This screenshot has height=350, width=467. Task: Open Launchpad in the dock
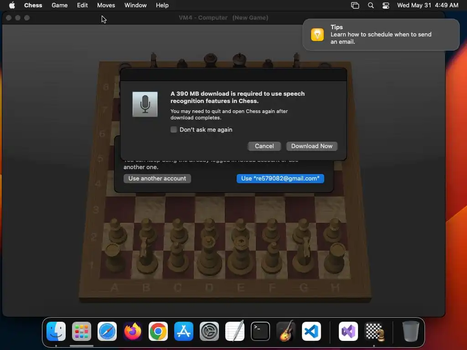coord(82,331)
